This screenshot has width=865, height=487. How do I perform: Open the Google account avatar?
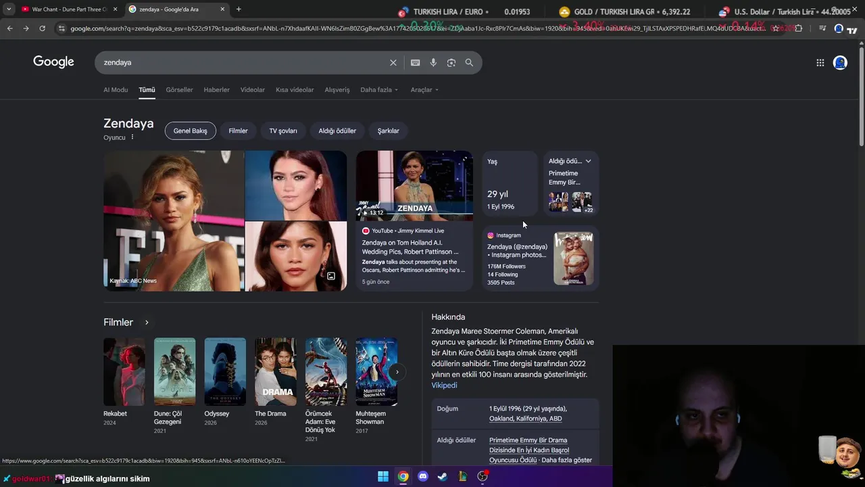tap(840, 62)
